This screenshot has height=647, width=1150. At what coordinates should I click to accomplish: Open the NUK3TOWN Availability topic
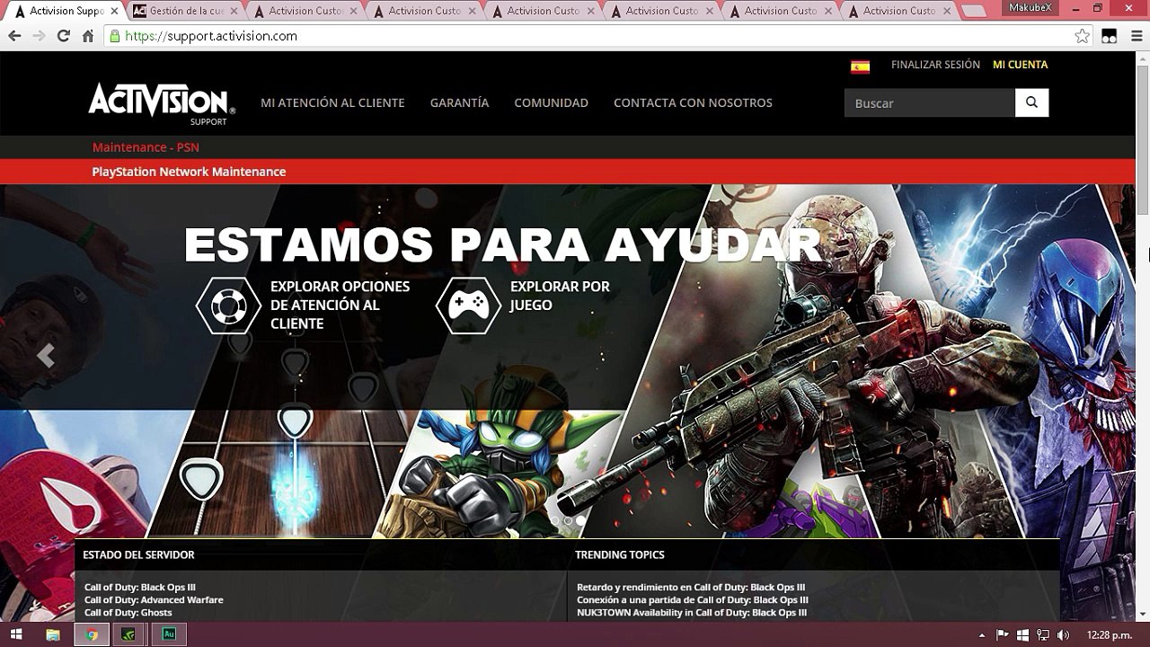click(x=692, y=613)
